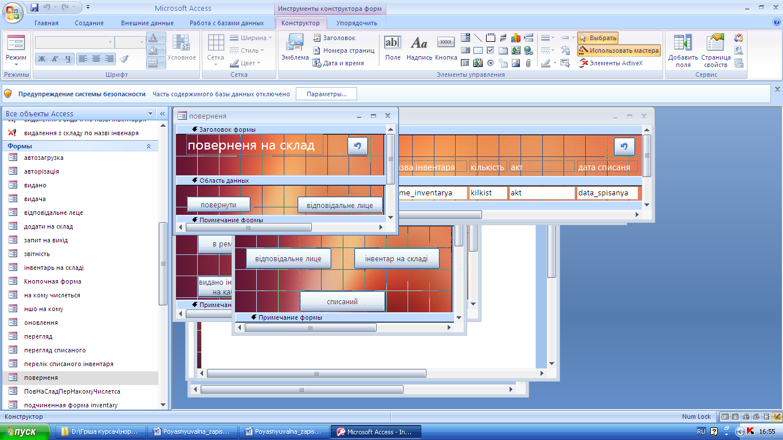Pick the Image control tool
Viewport: 783px width, 440px height.
pyautogui.click(x=515, y=63)
